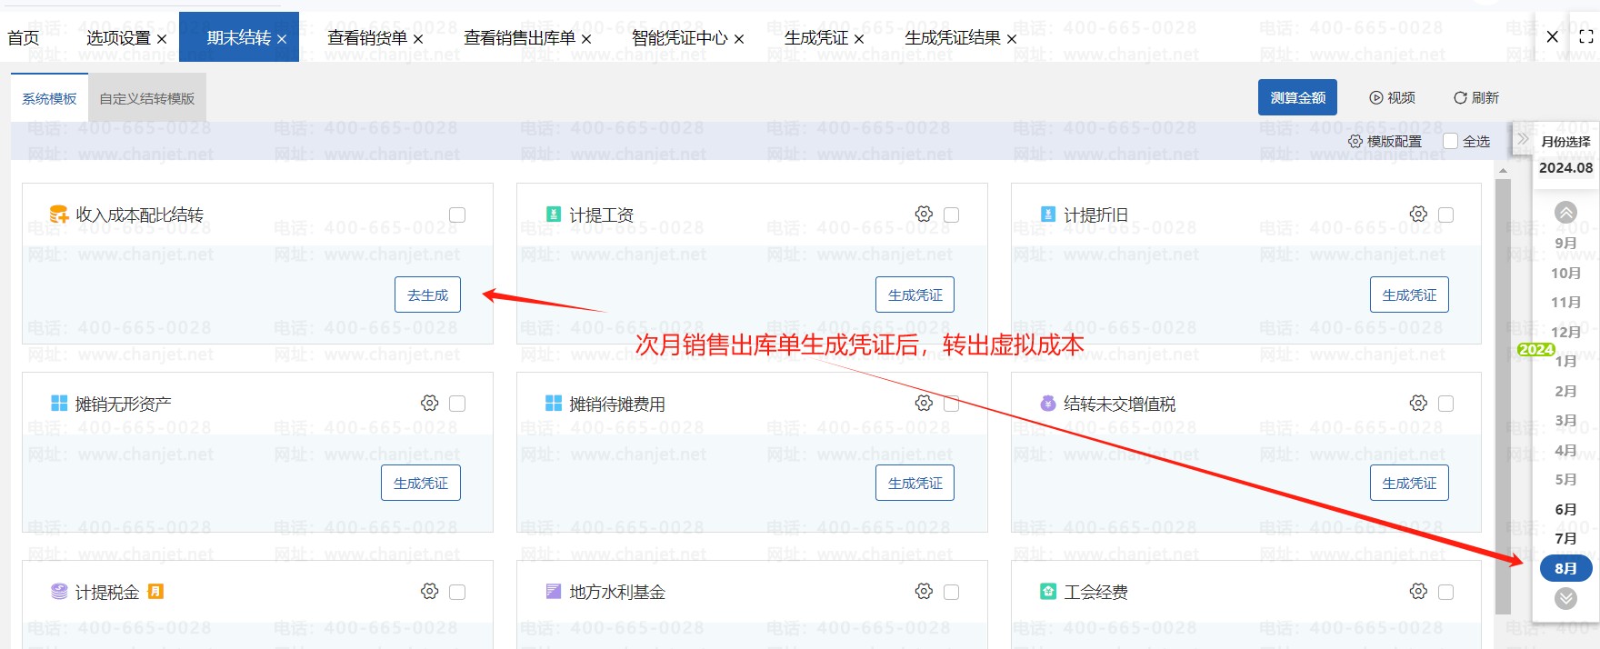Open settings gear for 地方水利基金

click(x=924, y=592)
